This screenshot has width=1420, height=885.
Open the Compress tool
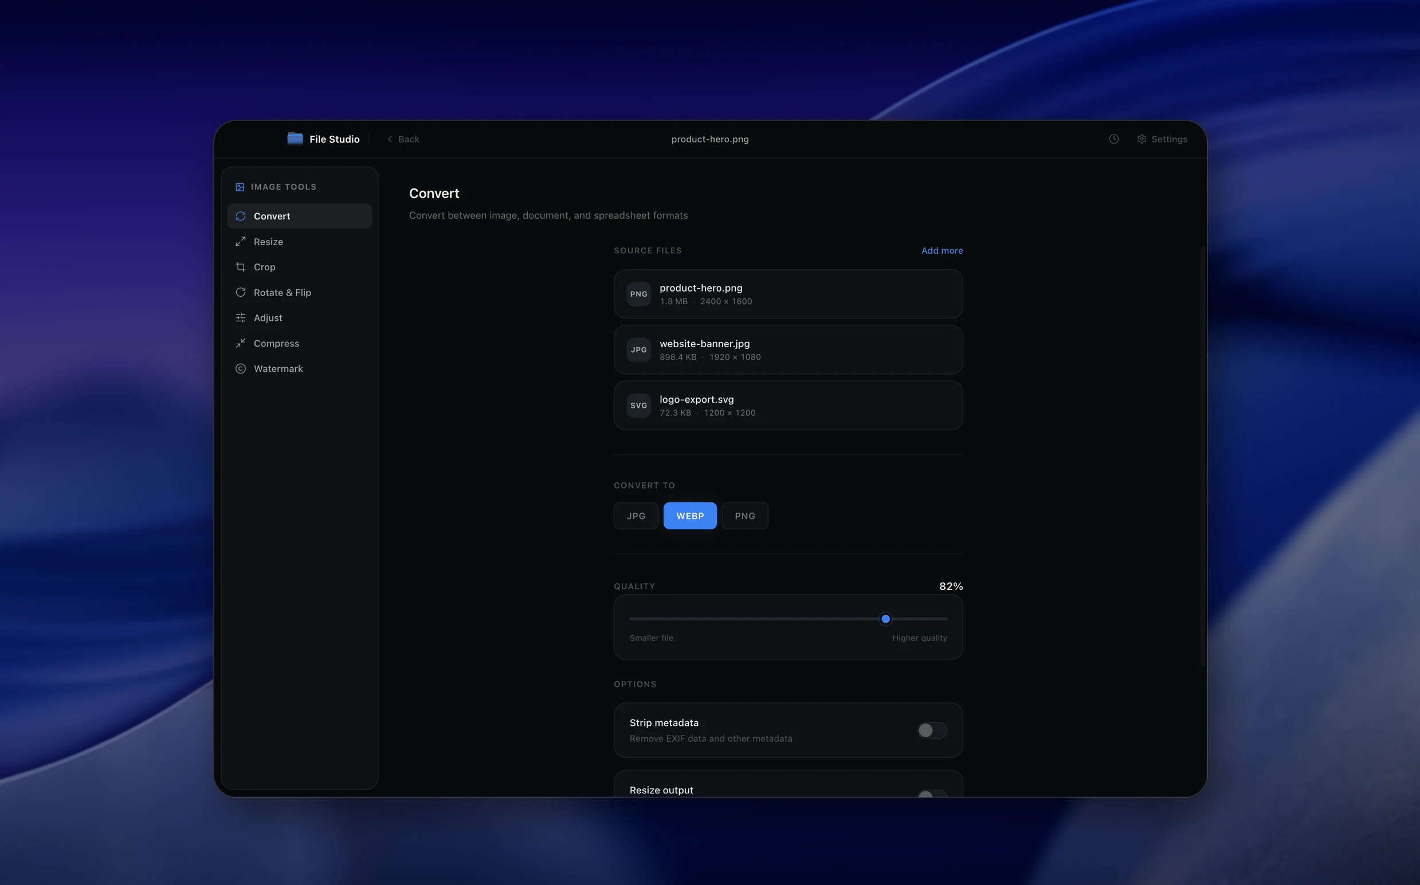click(300, 343)
